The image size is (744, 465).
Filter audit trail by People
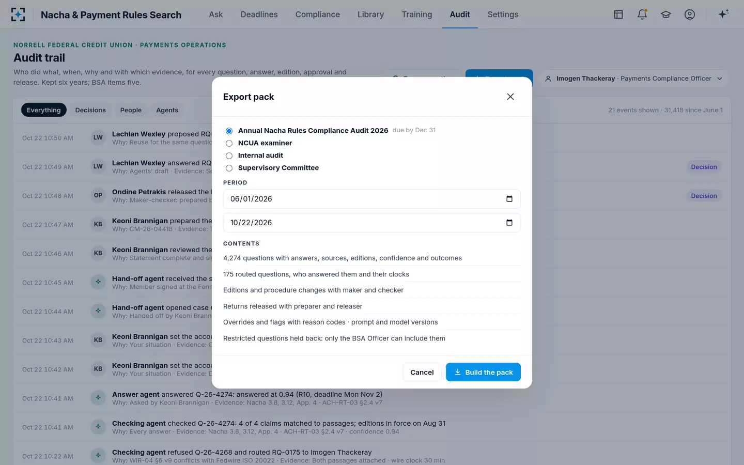click(x=131, y=110)
